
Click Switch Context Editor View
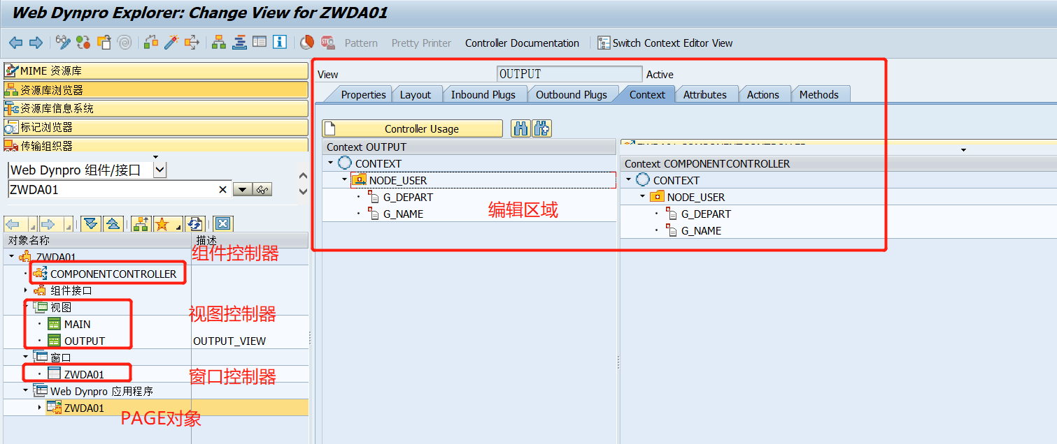(665, 43)
